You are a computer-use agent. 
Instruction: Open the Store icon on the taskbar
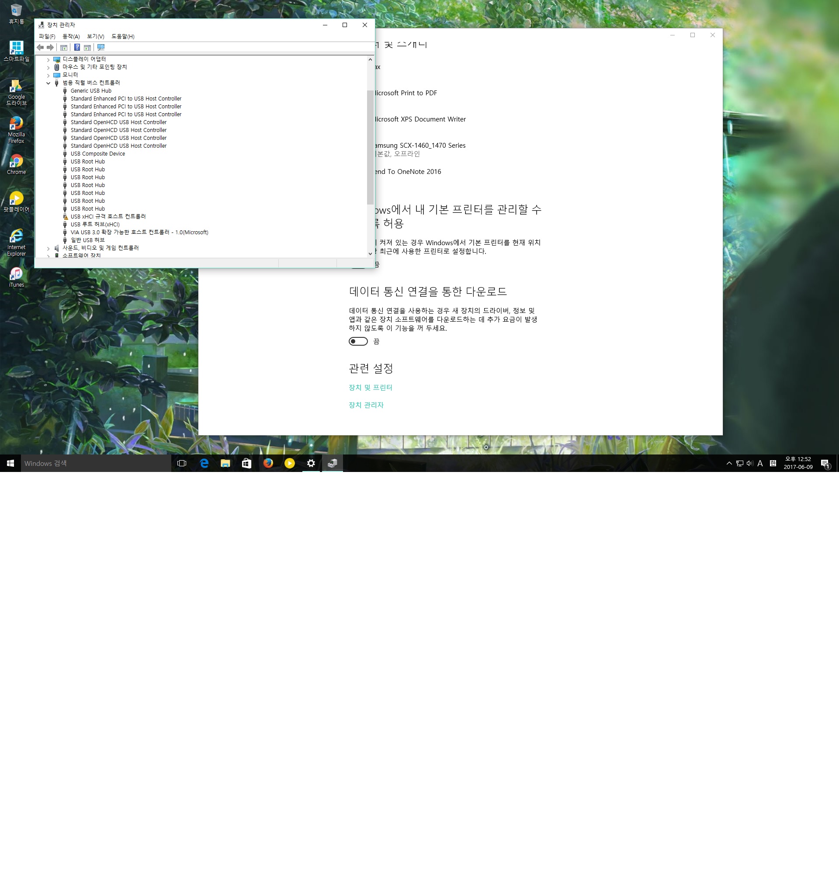coord(247,463)
